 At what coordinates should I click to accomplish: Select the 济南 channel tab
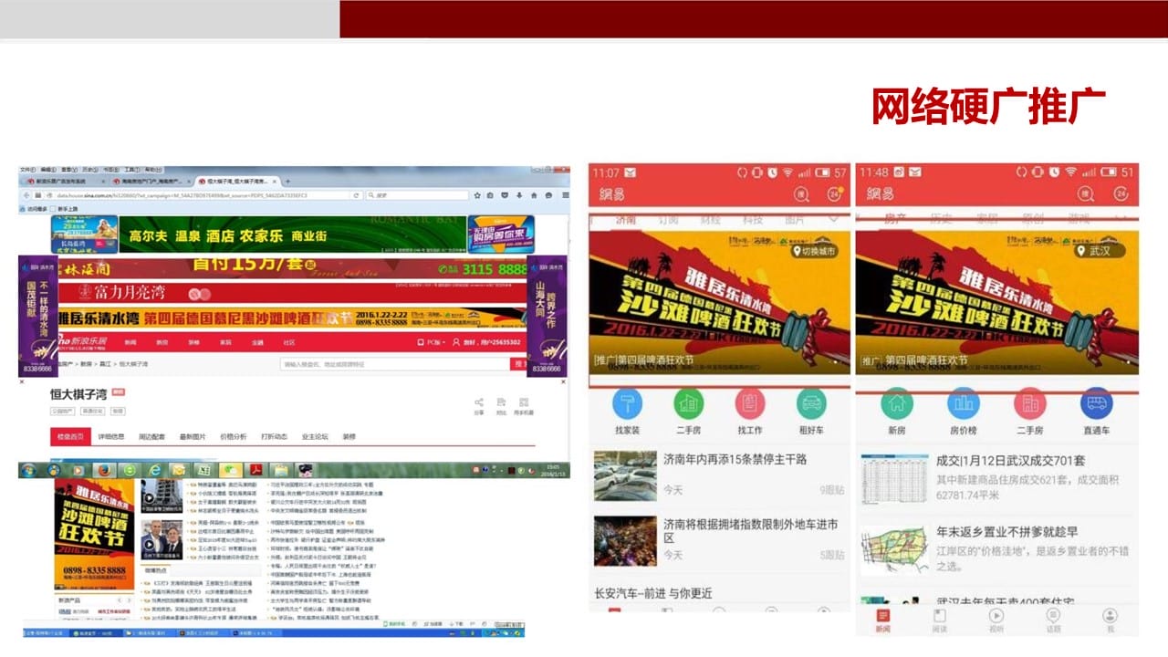pyautogui.click(x=625, y=220)
